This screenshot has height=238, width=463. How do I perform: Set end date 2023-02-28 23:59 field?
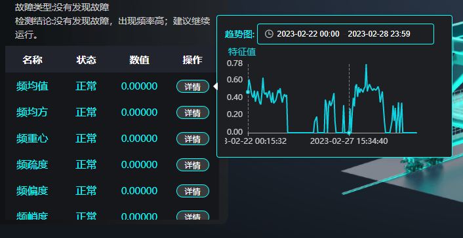pyautogui.click(x=379, y=34)
